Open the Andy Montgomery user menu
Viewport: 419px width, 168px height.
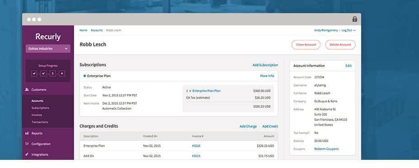pos(326,30)
